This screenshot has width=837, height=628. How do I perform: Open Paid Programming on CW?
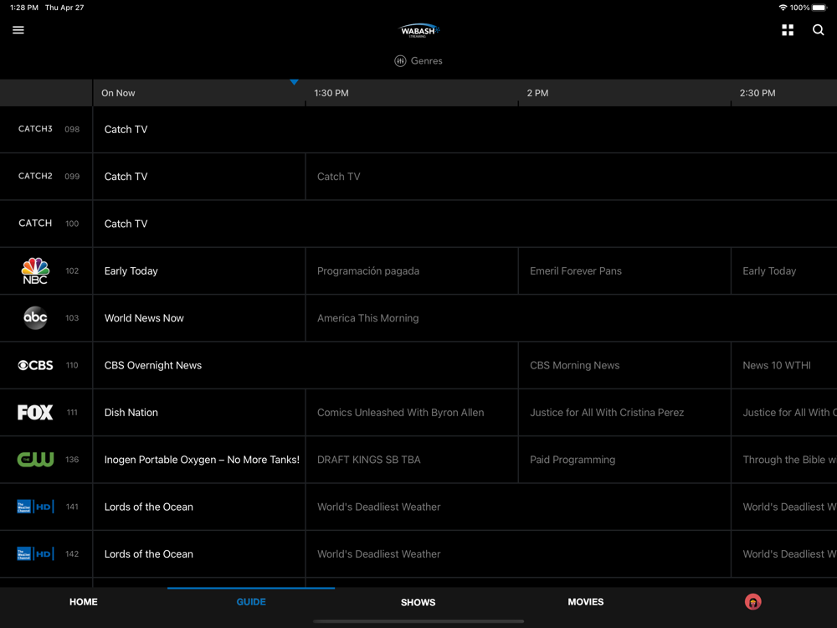(624, 459)
